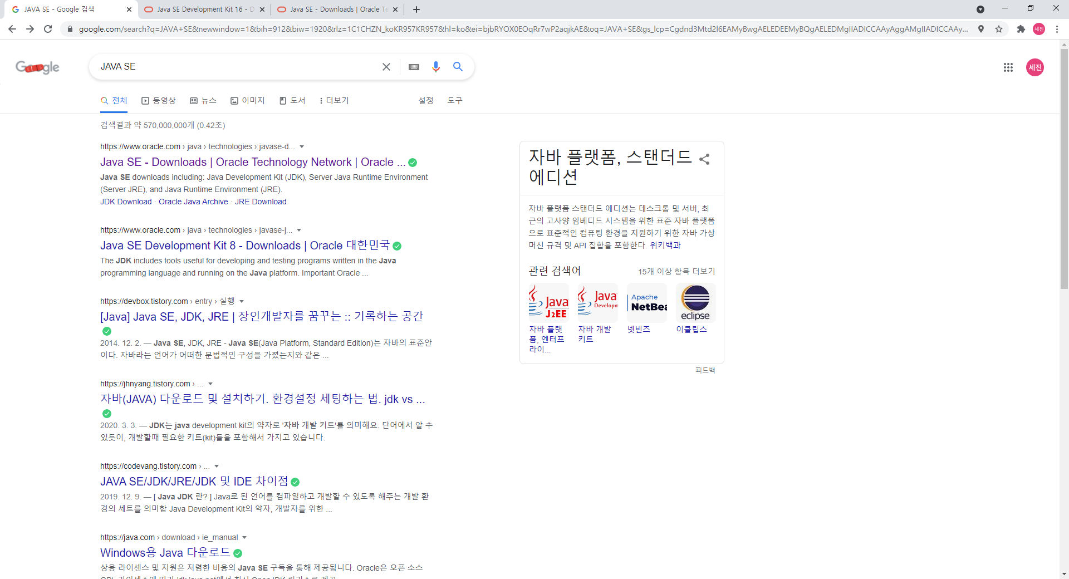Click green check badge beside Windows용 Java 다운로드
This screenshot has width=1069, height=579.
click(x=238, y=553)
